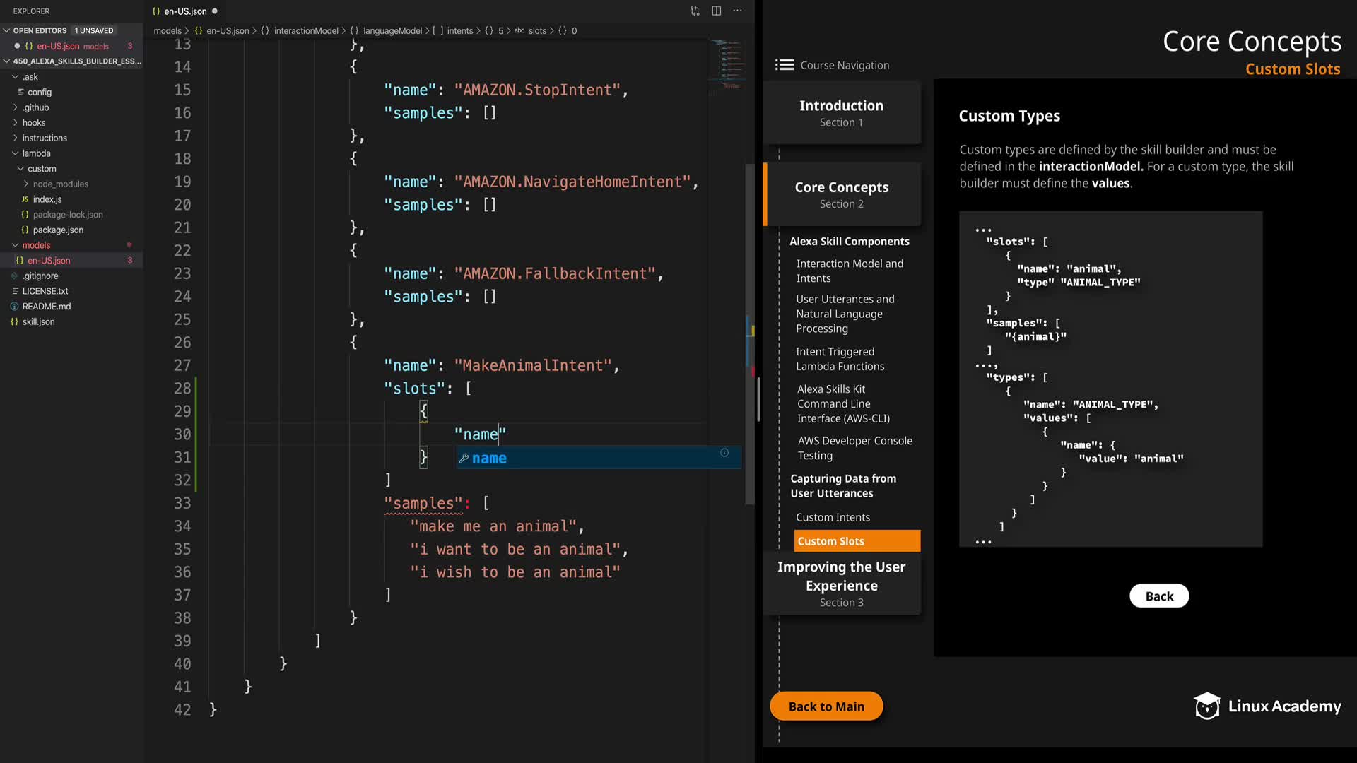Click the suggestion info icon in autocomplete

pyautogui.click(x=724, y=453)
